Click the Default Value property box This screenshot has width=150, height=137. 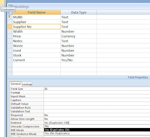97,104
